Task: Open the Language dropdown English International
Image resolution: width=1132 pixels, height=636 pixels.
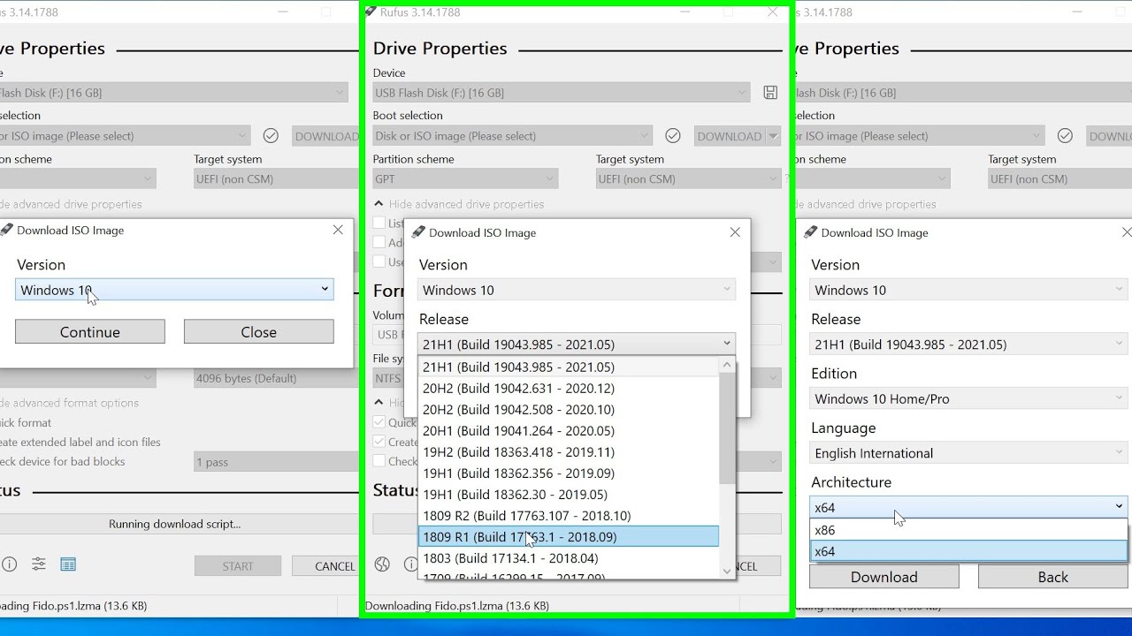Action: click(x=968, y=453)
